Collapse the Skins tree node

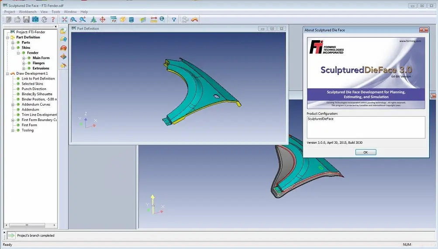pos(13,48)
